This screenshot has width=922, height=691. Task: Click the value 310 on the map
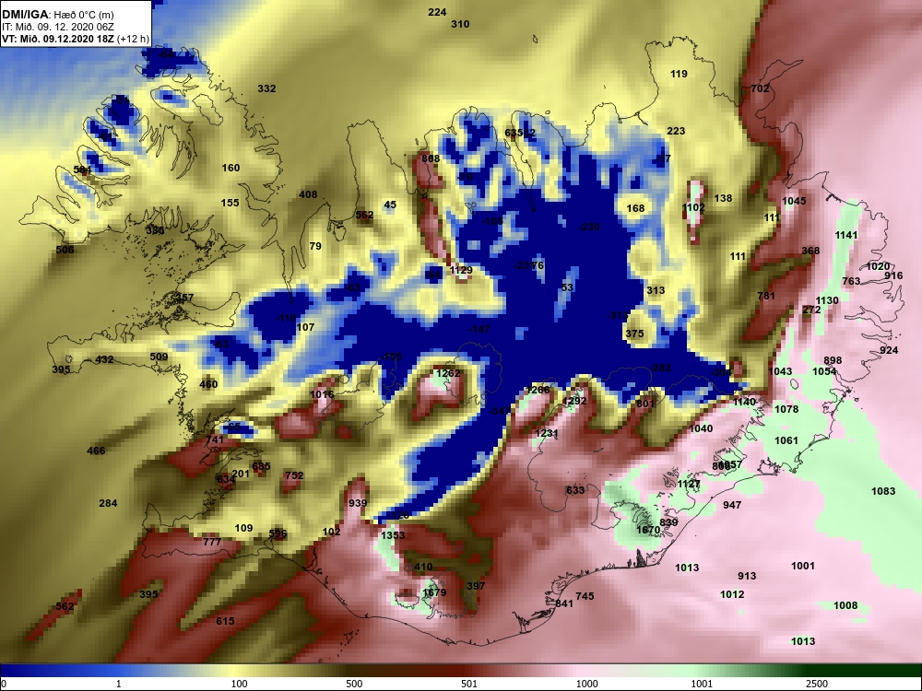(x=460, y=24)
